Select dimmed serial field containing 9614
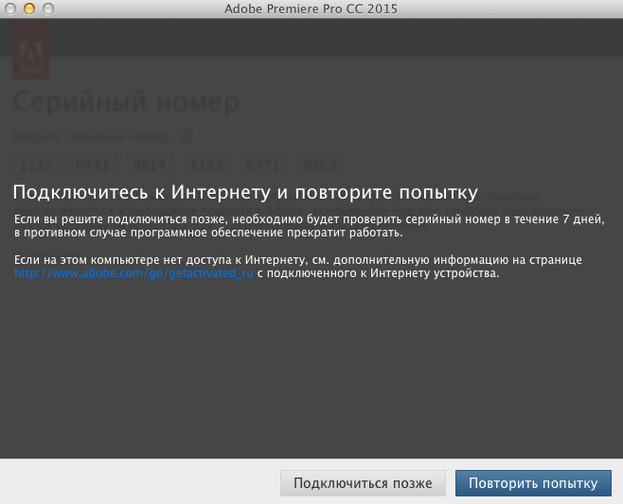623x504 pixels. point(149,165)
